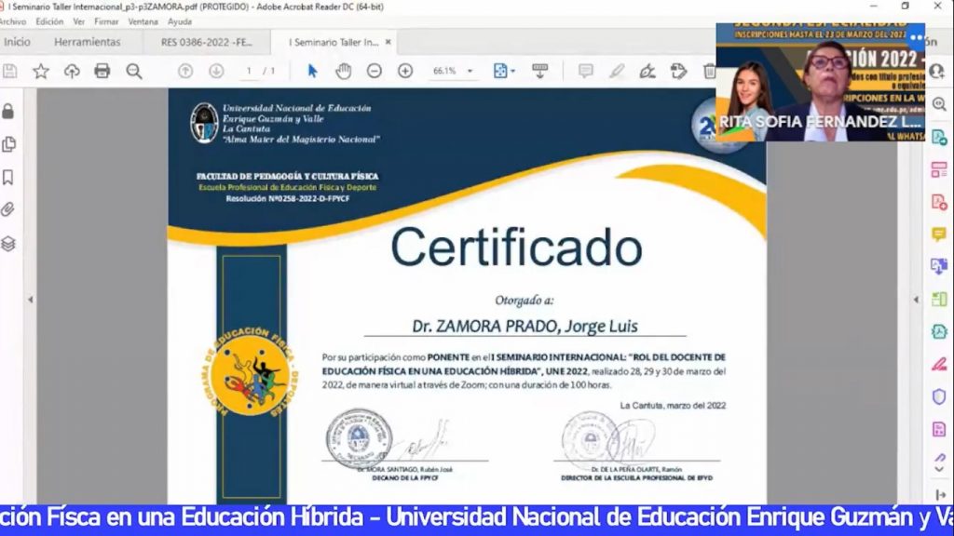Select the highlighter pen tool
Viewport: 954px width, 536px height.
[617, 71]
